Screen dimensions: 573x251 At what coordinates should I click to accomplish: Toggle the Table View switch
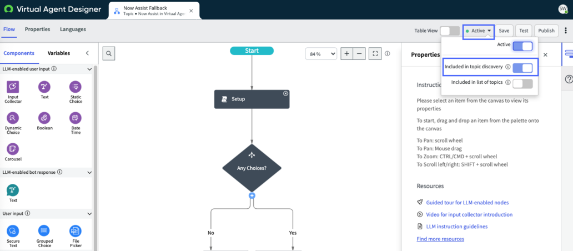450,31
